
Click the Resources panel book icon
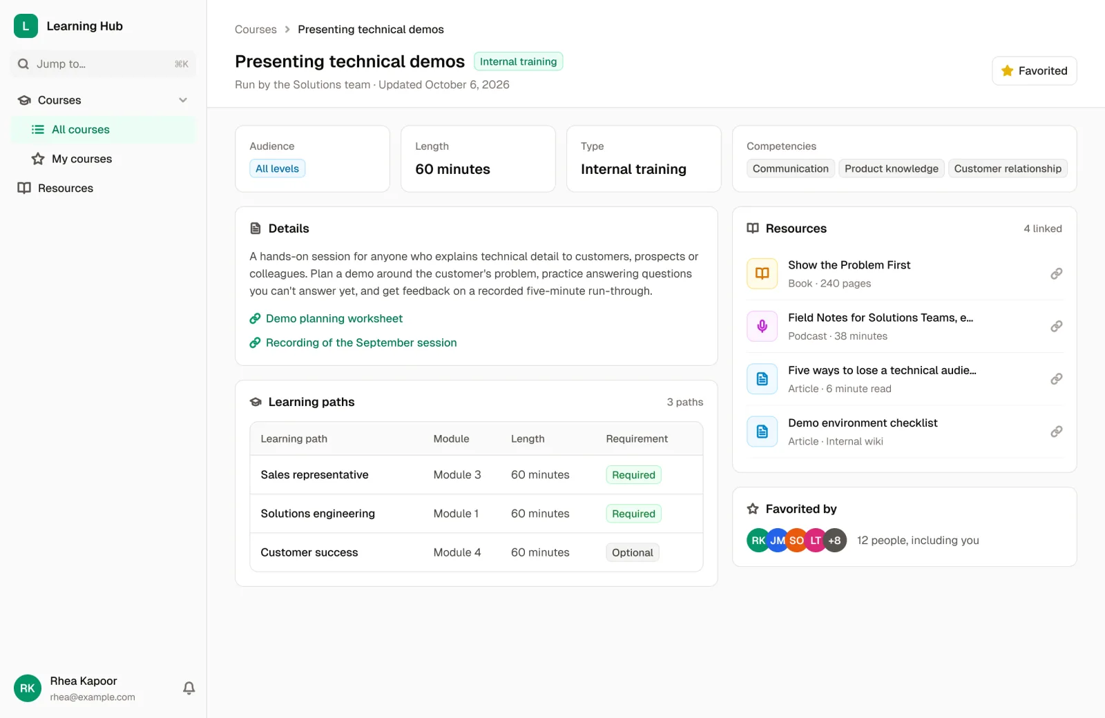point(753,229)
